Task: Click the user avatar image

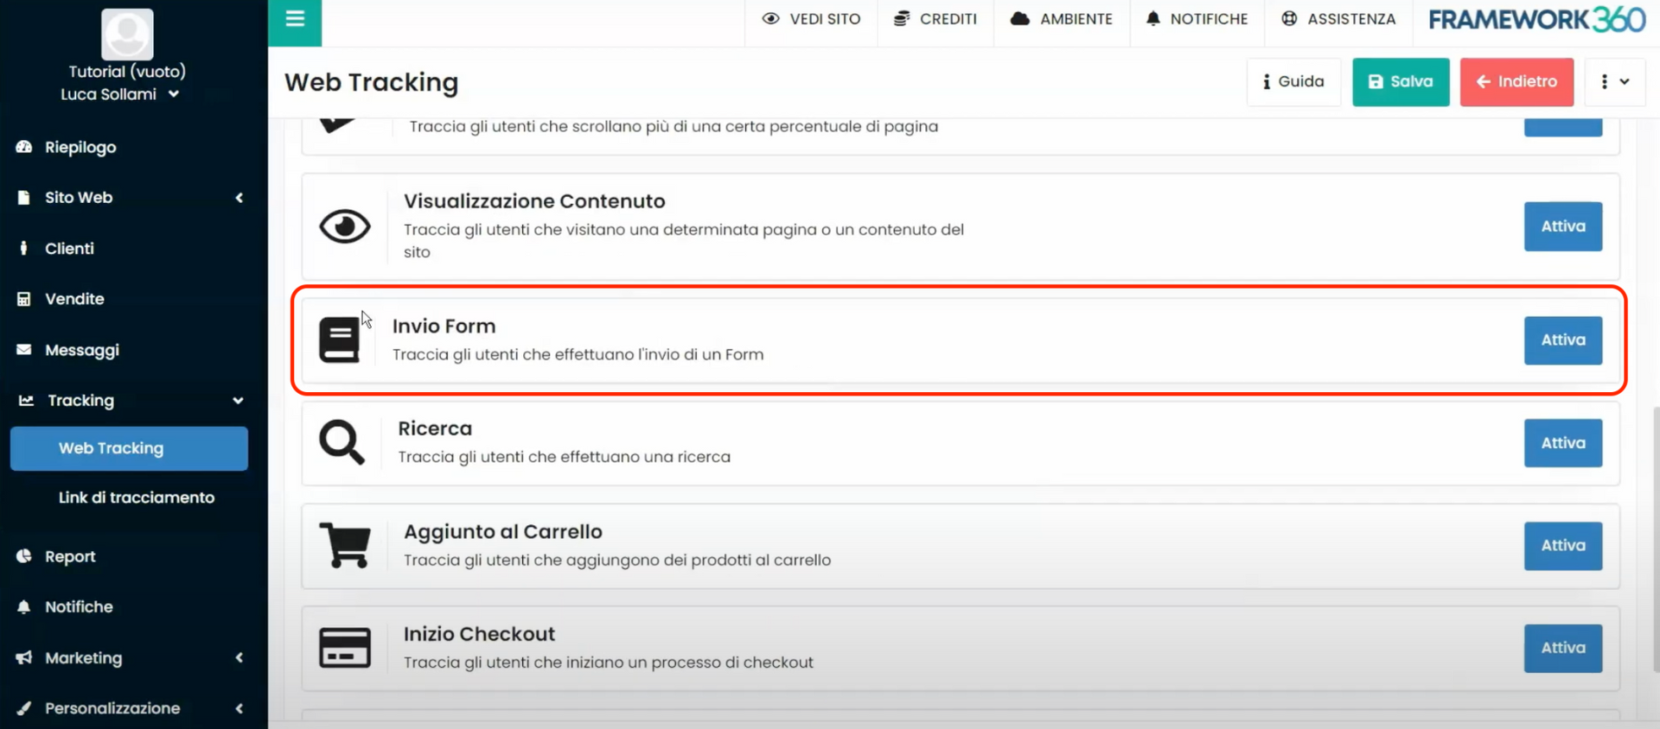Action: point(127,35)
